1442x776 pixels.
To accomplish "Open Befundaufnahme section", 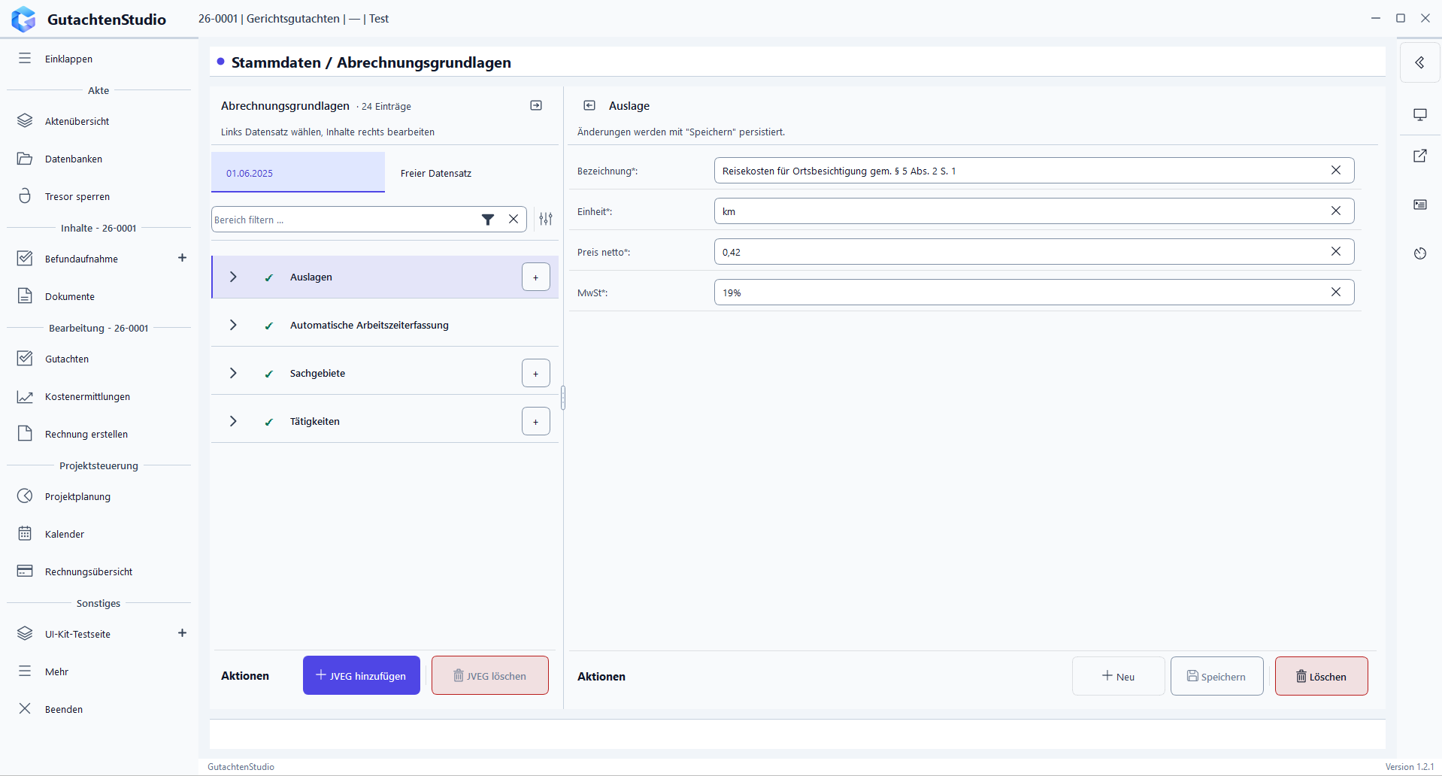I will (x=81, y=259).
